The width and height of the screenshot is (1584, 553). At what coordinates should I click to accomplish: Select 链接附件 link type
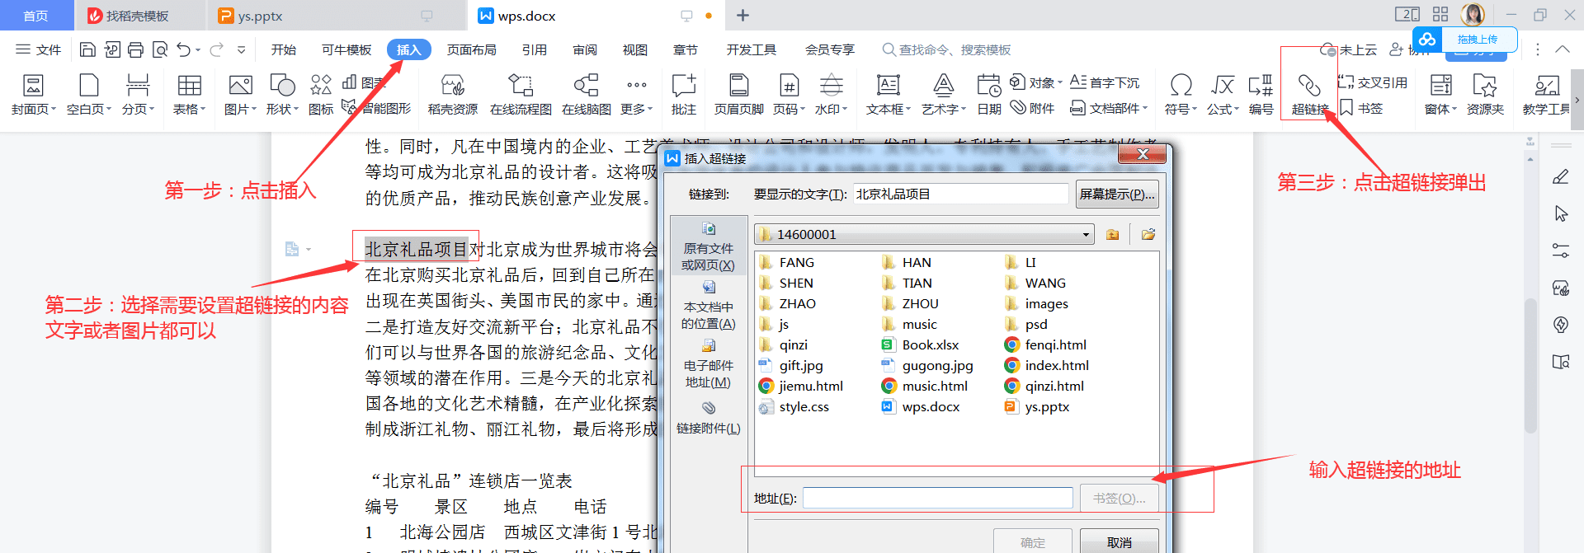(708, 418)
